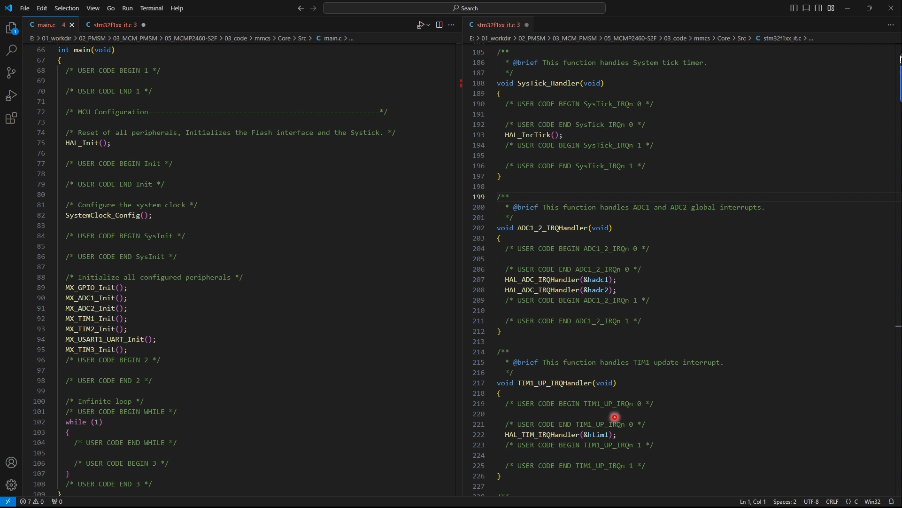Open the Terminal menu
The height and width of the screenshot is (508, 902).
tap(151, 8)
